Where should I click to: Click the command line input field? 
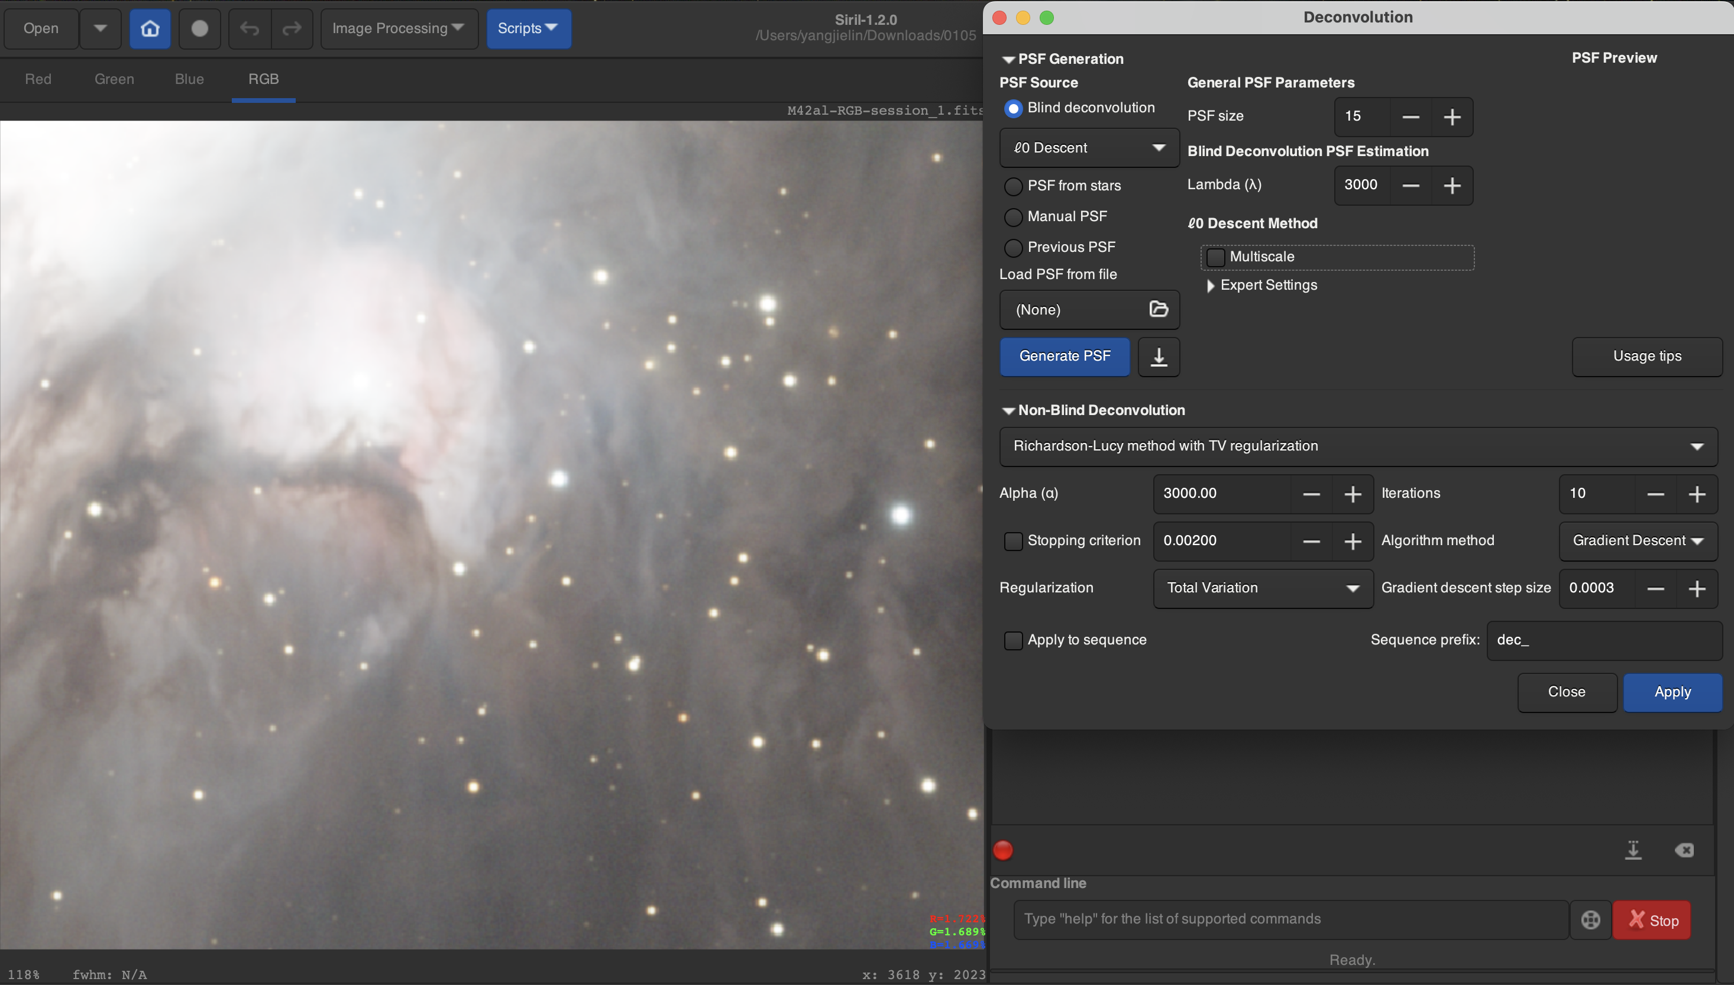coord(1289,919)
